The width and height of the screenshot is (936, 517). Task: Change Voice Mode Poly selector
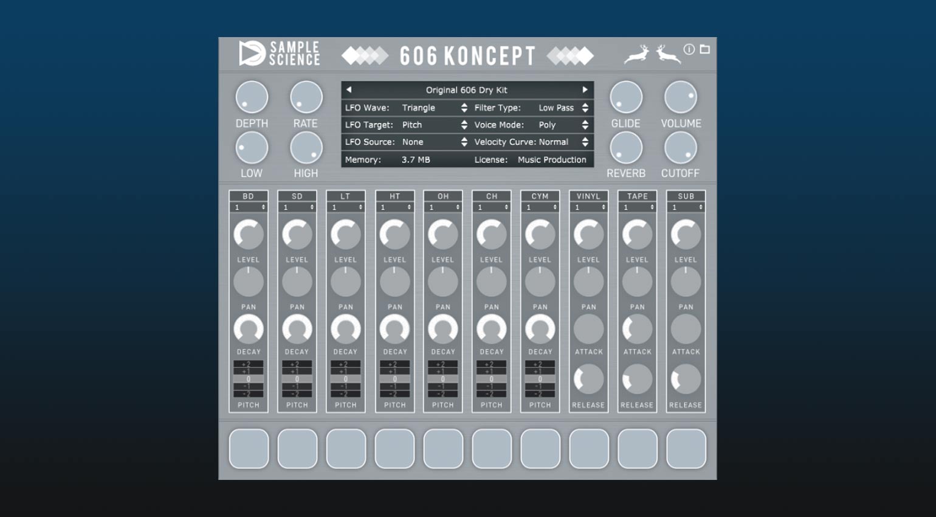tap(563, 125)
